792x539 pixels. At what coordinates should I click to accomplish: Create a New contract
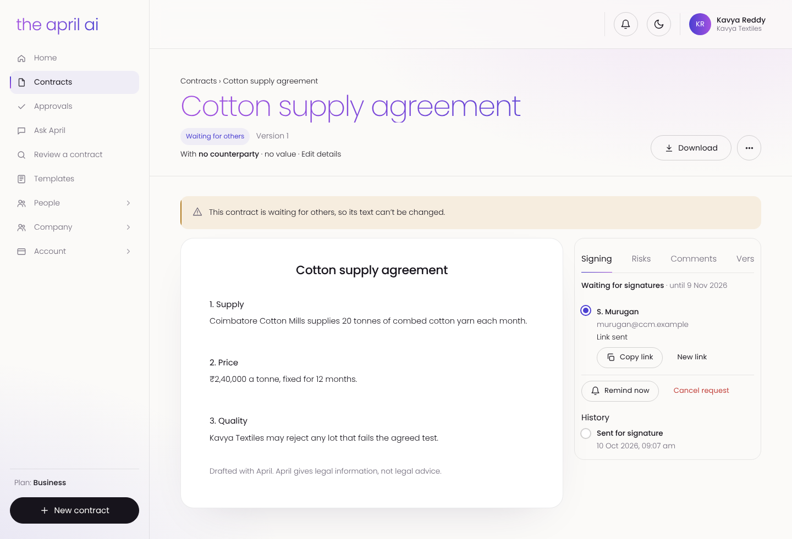[74, 510]
